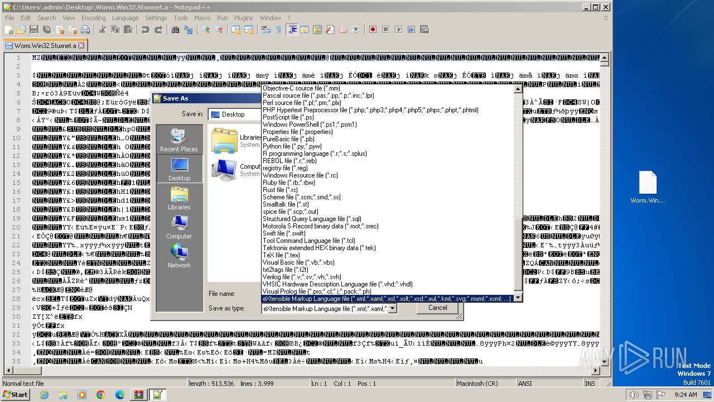This screenshot has width=714, height=402.
Task: Click the Cut scissors icon
Action: click(x=103, y=30)
